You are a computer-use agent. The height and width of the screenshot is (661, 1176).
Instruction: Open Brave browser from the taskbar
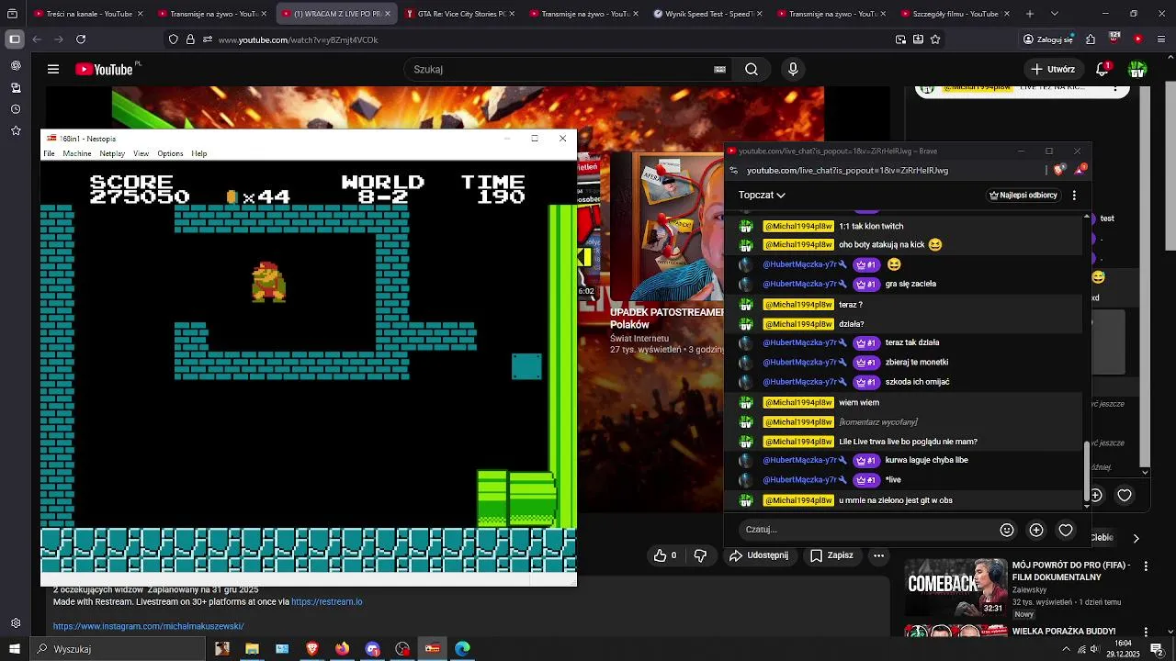(x=311, y=649)
